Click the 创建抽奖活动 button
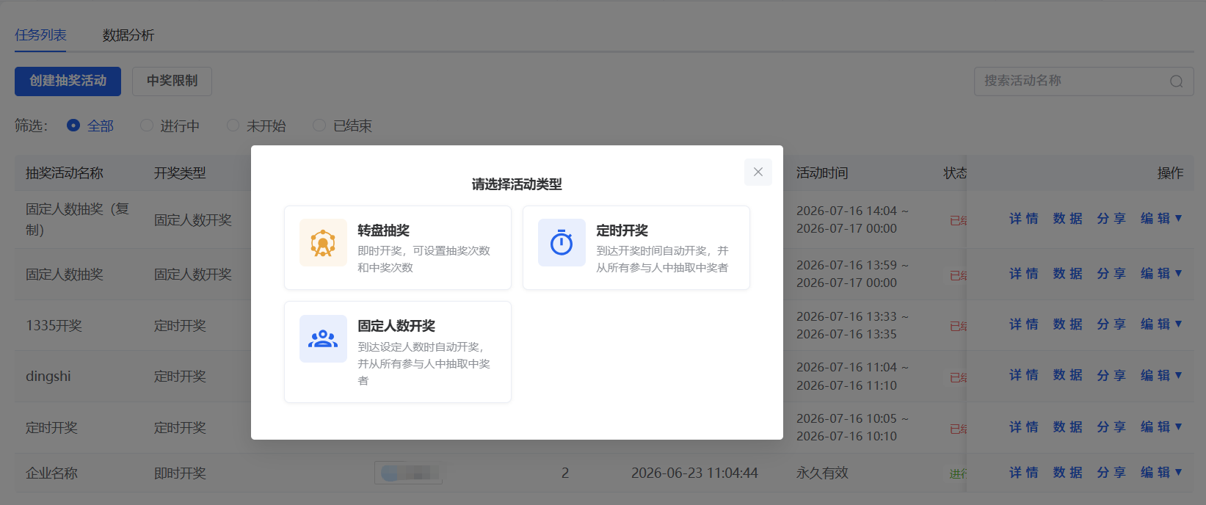Viewport: 1206px width, 505px height. click(x=68, y=81)
